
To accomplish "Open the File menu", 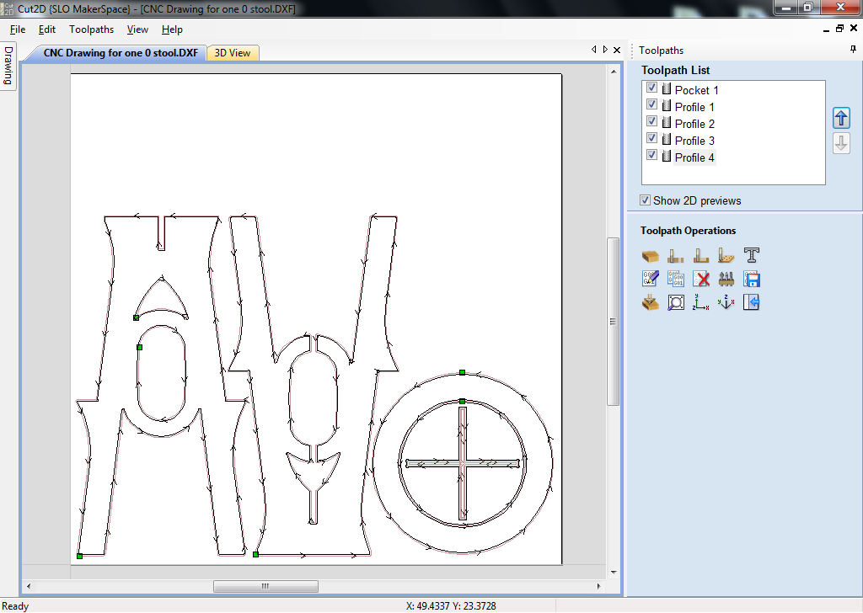I will [x=18, y=29].
